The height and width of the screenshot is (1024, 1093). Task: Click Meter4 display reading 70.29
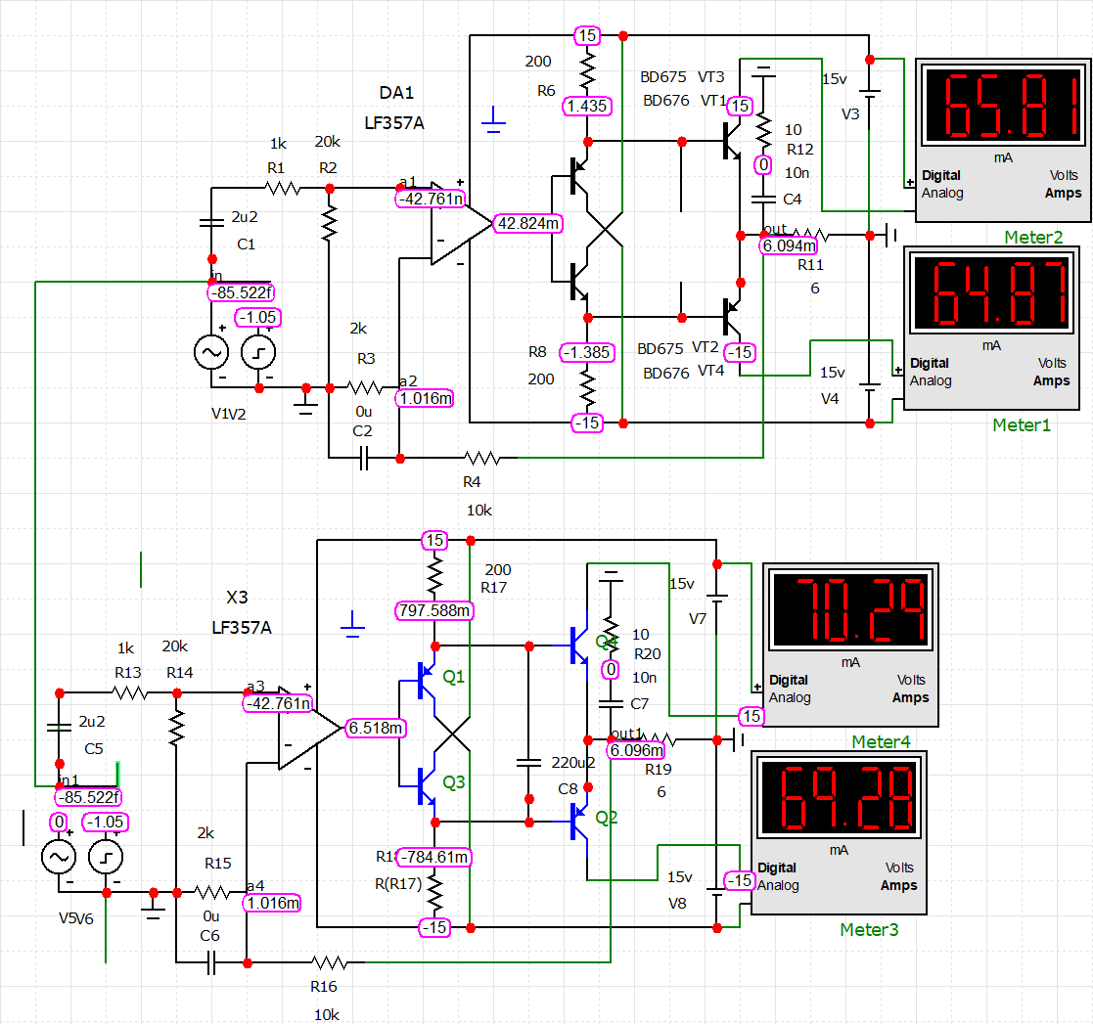851,609
